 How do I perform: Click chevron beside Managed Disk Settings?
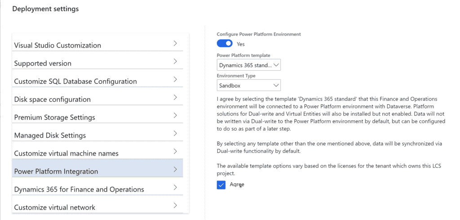coord(175,134)
